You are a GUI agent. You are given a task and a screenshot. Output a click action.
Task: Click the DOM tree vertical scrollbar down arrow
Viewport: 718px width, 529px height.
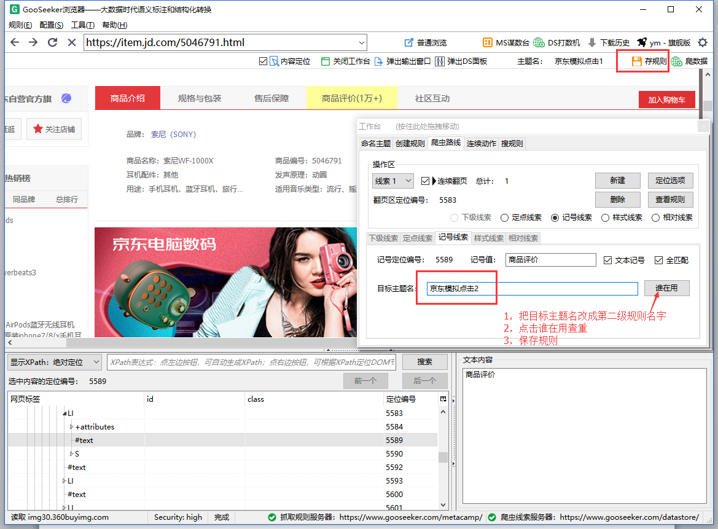(443, 504)
